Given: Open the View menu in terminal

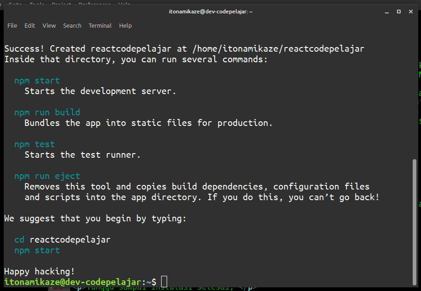Looking at the screenshot, I should [x=49, y=26].
